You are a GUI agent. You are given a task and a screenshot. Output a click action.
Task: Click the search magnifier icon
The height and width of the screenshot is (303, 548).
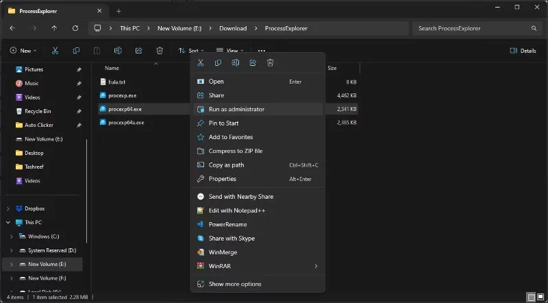534,28
